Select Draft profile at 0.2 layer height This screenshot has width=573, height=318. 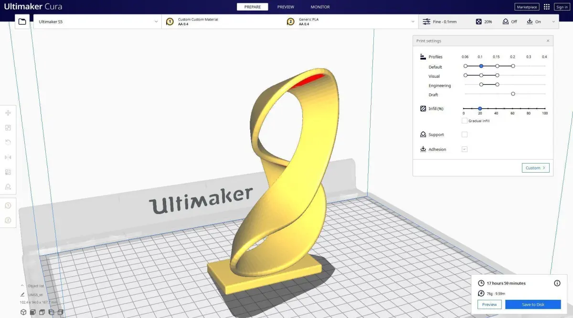pyautogui.click(x=513, y=94)
